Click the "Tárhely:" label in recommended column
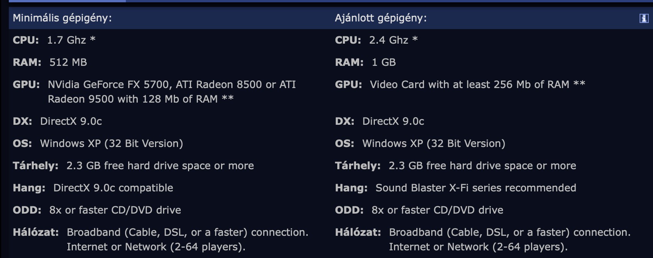Image resolution: width=653 pixels, height=258 pixels. [x=358, y=166]
